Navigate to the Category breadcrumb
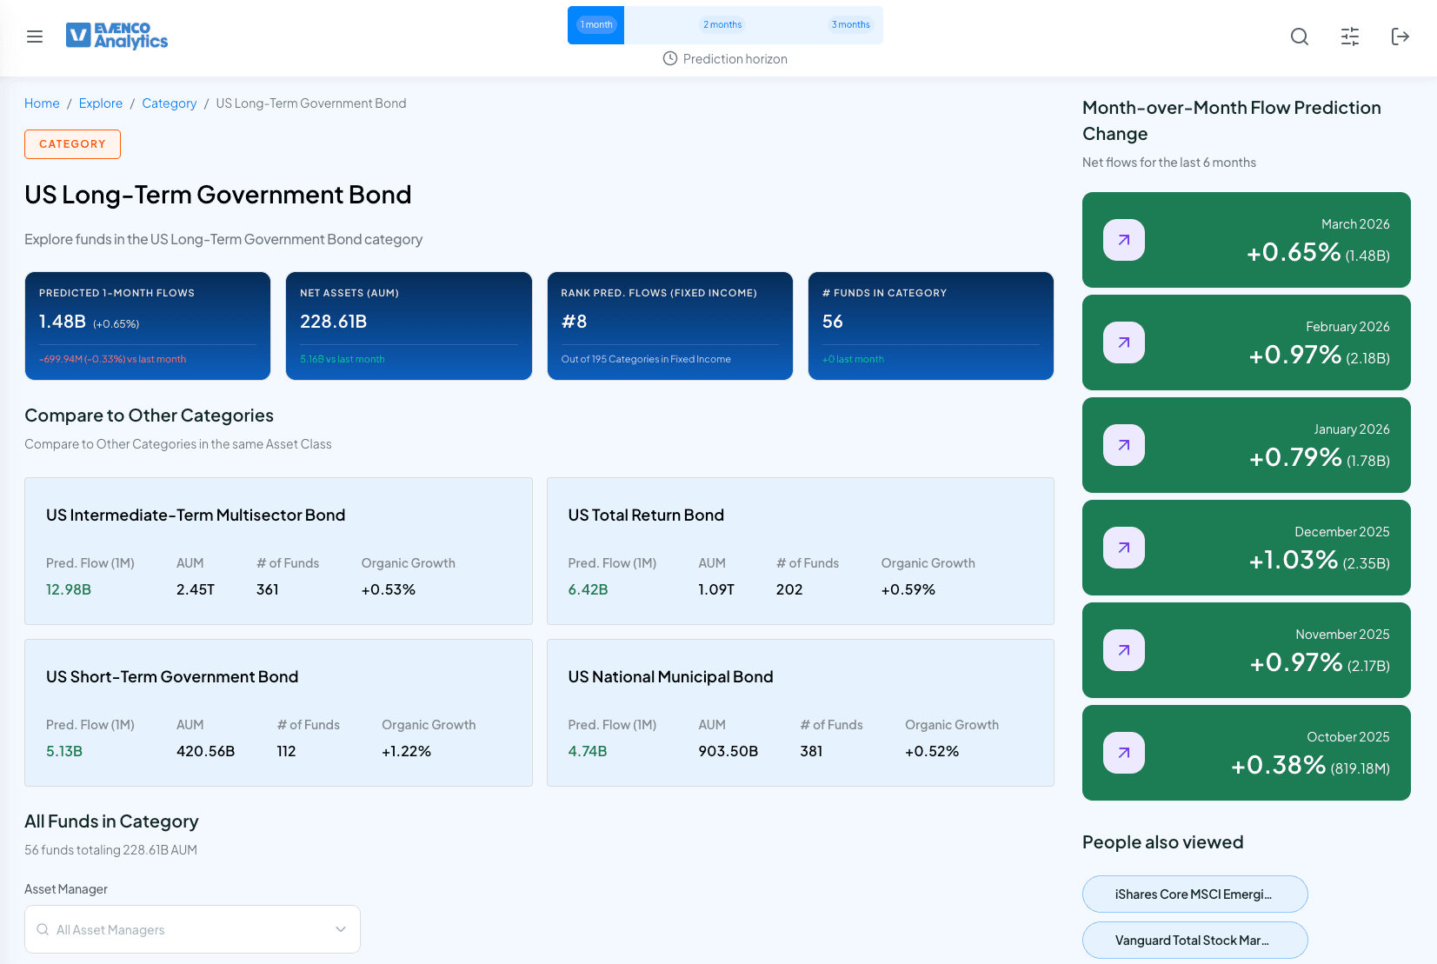 point(170,103)
